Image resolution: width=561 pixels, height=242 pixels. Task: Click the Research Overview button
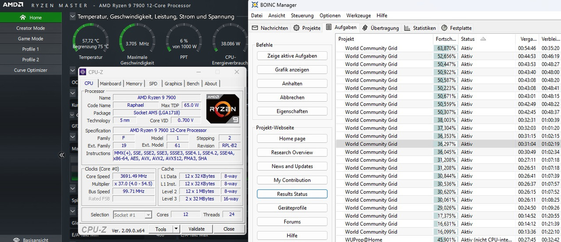292,153
